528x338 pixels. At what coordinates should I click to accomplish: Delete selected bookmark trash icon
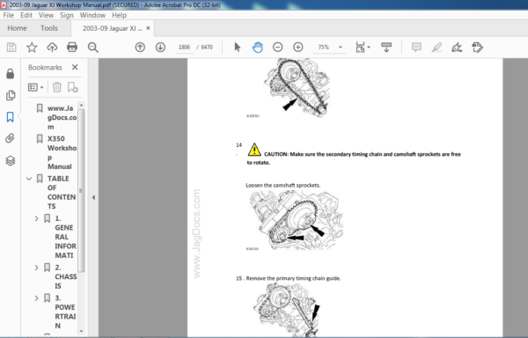pos(57,87)
